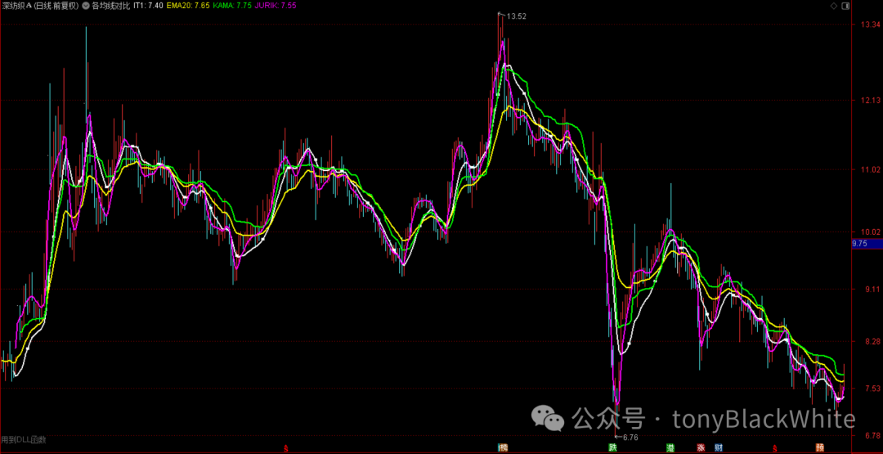
Task: Click the yellow EMA20: 7.65 label
Action: [x=189, y=7]
